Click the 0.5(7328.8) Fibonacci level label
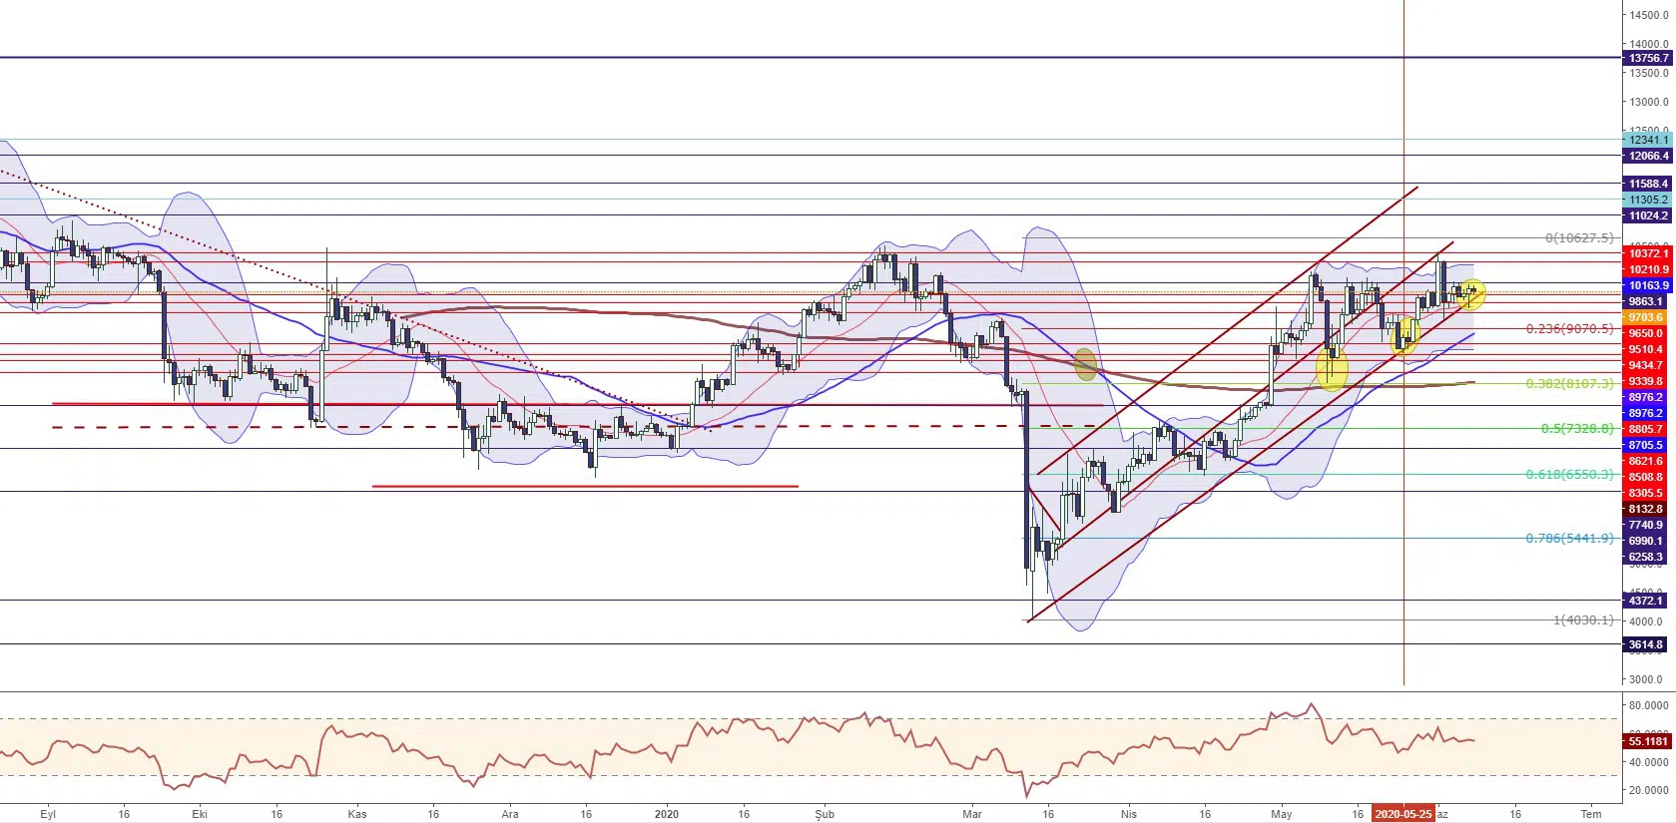 1576,428
